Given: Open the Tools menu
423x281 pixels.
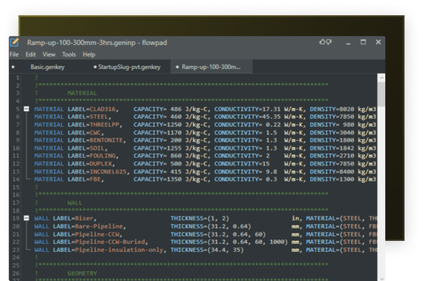Looking at the screenshot, I should pos(69,55).
